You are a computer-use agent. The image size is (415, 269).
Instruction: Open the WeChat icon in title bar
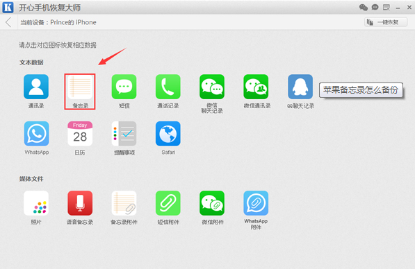click(364, 8)
